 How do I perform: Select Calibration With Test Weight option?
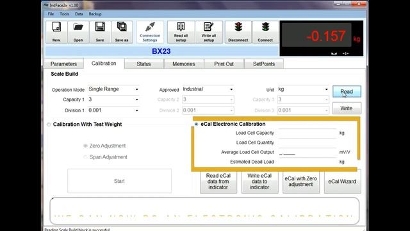click(49, 124)
